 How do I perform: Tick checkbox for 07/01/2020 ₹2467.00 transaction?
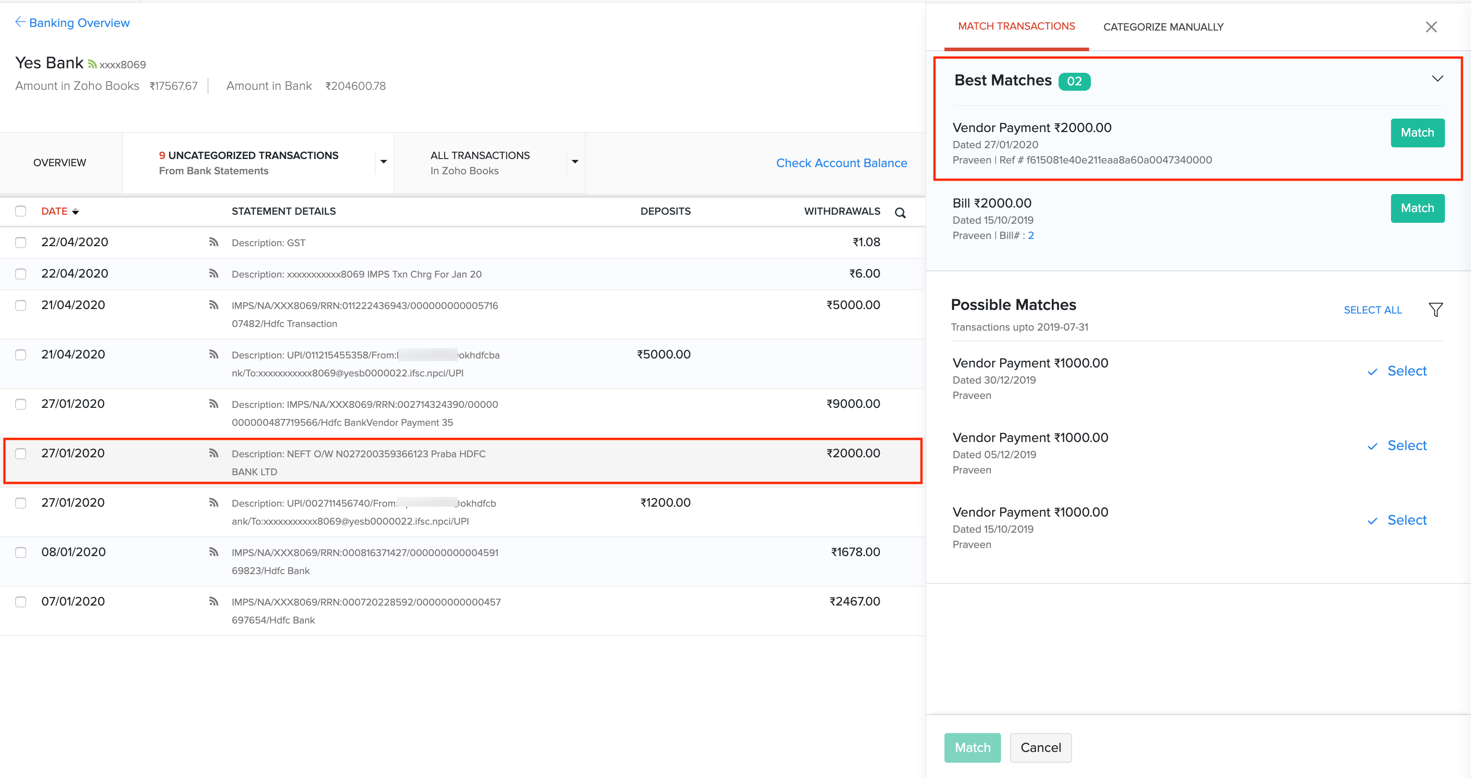[21, 601]
